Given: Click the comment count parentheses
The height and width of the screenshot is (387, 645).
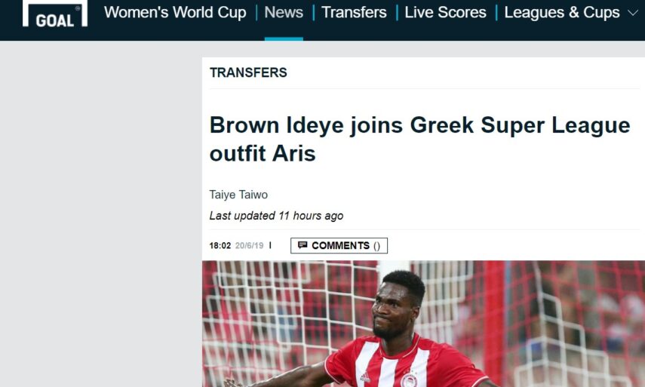Looking at the screenshot, I should [x=376, y=246].
